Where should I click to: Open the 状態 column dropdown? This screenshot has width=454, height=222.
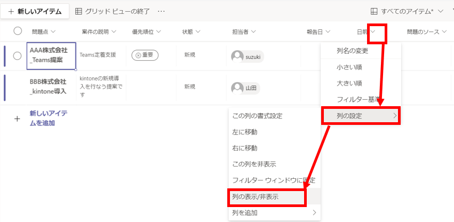pos(198,32)
